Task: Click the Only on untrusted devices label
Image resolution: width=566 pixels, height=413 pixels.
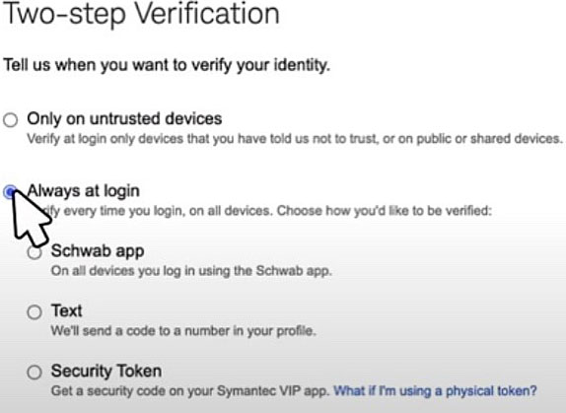Action: [x=124, y=118]
